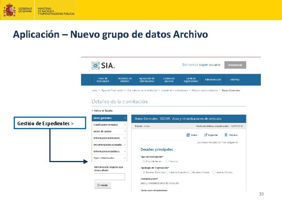
Task: Choose the Externo Específico radio option
Action: pos(144,172)
